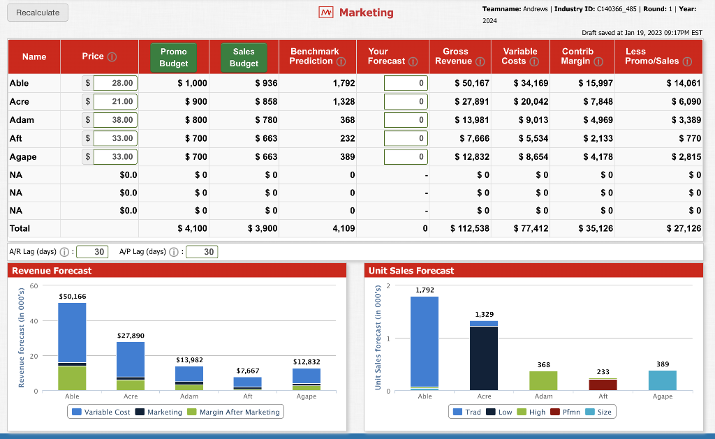The width and height of the screenshot is (715, 439).
Task: Click the A/R Lag days input field
Action: pos(91,252)
